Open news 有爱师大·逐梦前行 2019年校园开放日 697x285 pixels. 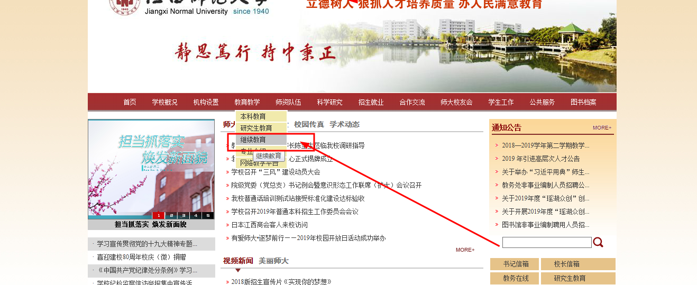308,238
